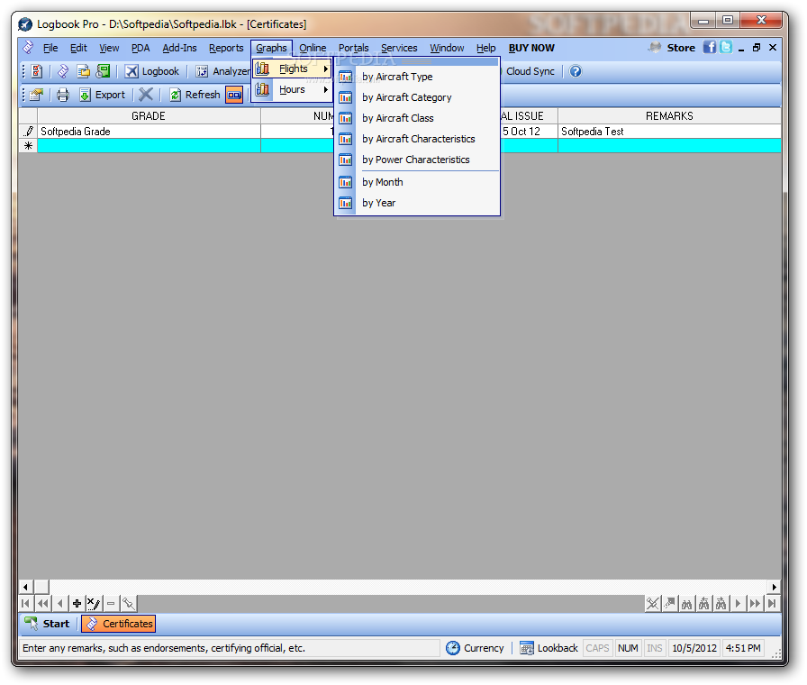This screenshot has width=807, height=685.
Task: Select graph by Aircraft Type
Action: pos(417,77)
